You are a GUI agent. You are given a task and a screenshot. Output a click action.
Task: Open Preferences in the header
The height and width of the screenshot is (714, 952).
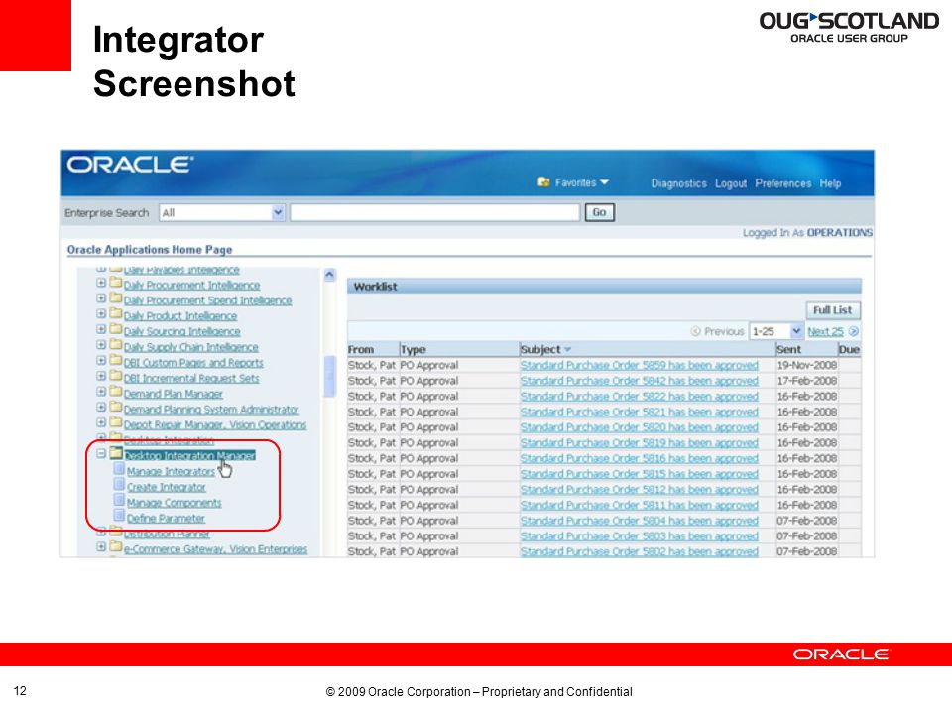pos(782,183)
